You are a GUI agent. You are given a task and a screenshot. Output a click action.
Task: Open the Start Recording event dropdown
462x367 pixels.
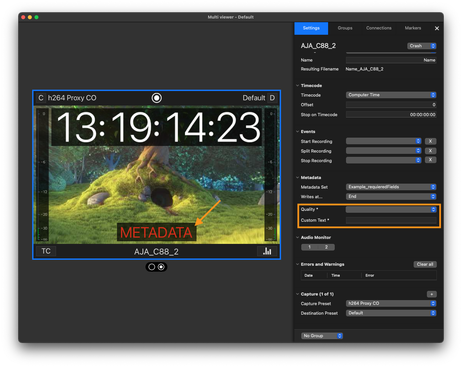pyautogui.click(x=383, y=141)
